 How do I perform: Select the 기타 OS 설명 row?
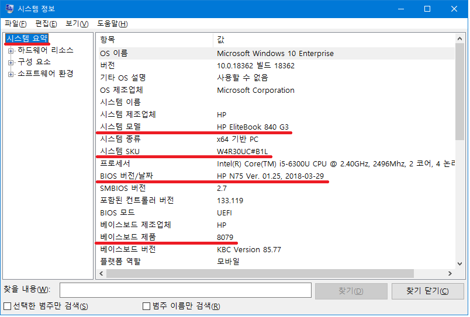pos(275,78)
